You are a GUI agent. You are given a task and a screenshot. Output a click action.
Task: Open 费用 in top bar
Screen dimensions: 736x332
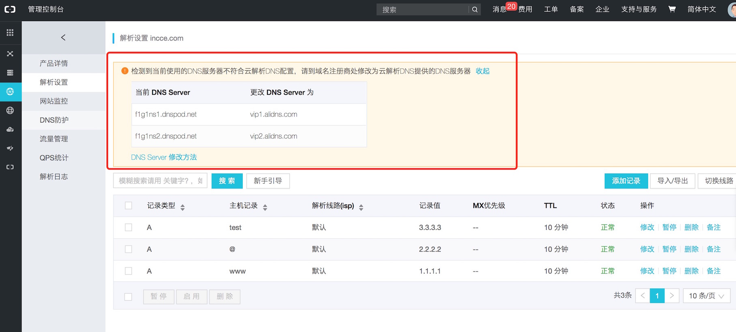point(525,9)
